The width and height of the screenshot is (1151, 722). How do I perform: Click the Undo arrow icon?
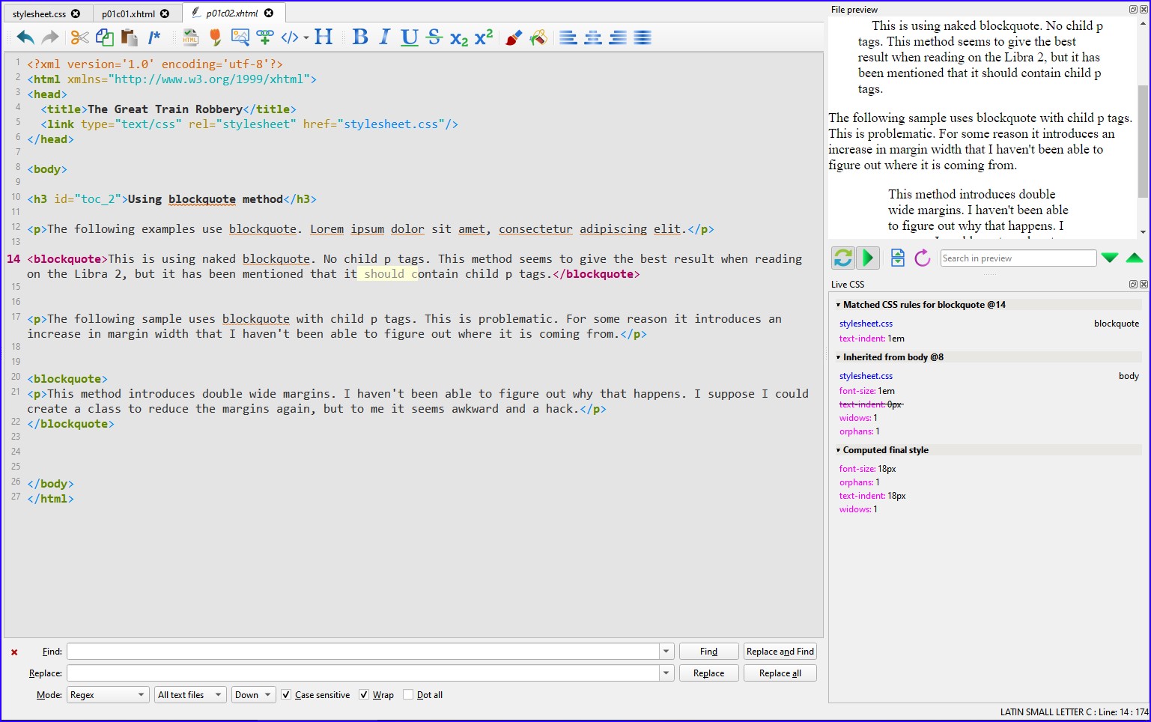pos(25,37)
